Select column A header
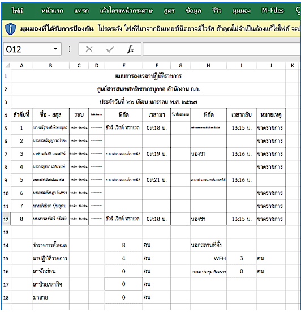Image resolution: width=301 pixels, height=312 pixels. [21, 66]
